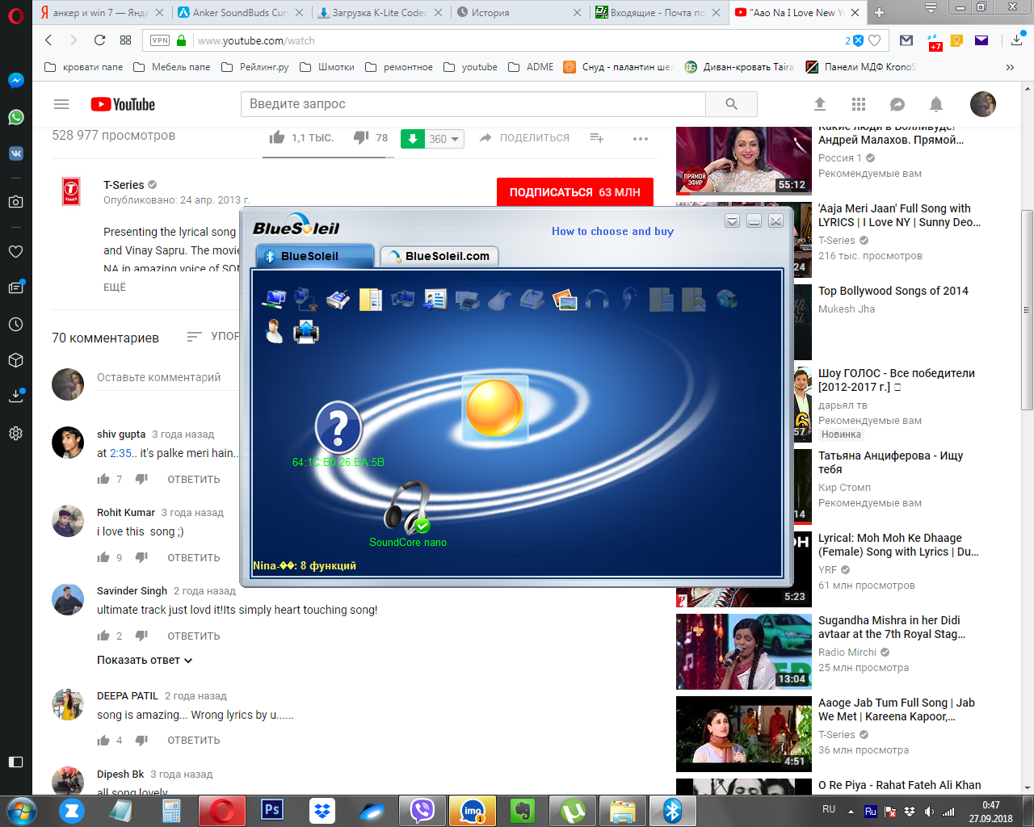Screen dimensions: 1034x827
Task: Expand the comment sort УПОР menu
Action: (x=213, y=337)
